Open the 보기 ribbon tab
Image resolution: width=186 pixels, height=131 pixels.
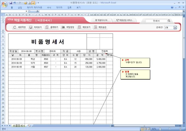tap(79, 8)
